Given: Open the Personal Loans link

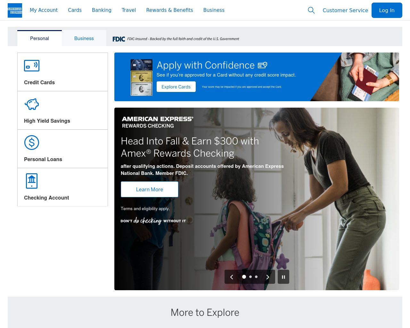Looking at the screenshot, I should (43, 159).
